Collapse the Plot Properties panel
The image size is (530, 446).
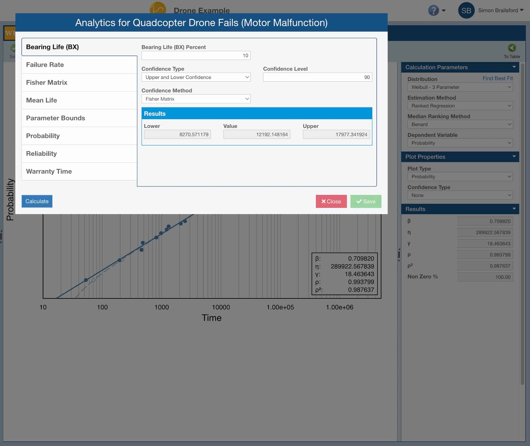[514, 157]
